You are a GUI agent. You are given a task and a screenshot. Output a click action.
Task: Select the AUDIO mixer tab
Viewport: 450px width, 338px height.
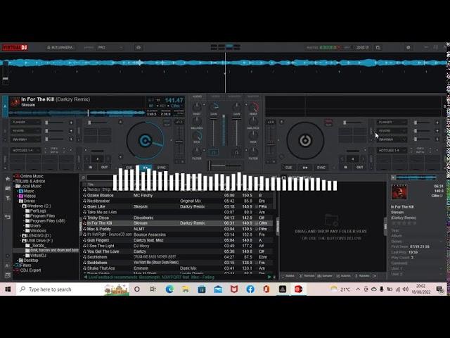(x=197, y=96)
